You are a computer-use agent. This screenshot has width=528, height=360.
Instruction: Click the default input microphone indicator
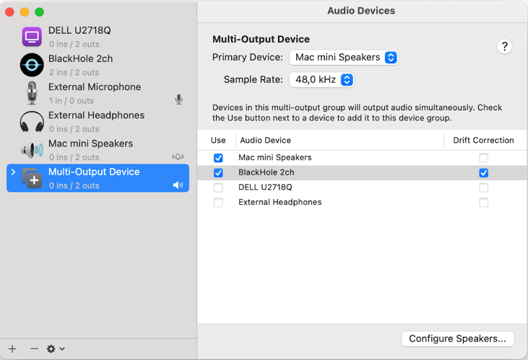click(x=179, y=100)
